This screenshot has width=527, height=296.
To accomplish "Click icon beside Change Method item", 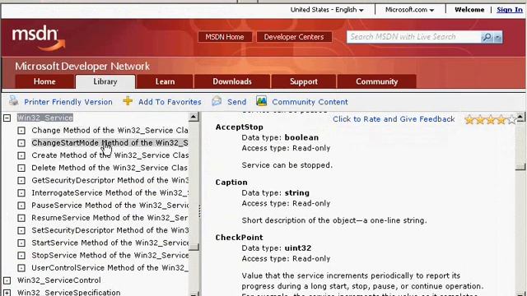I will point(21,131).
